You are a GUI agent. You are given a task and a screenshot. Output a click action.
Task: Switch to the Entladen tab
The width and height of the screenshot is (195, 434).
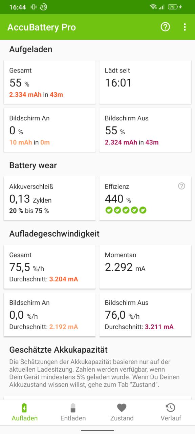pos(73,412)
